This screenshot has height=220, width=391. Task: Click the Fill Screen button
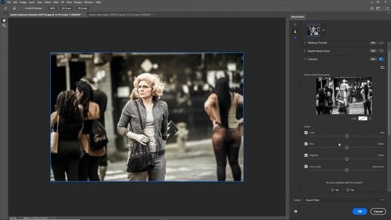tap(82, 8)
